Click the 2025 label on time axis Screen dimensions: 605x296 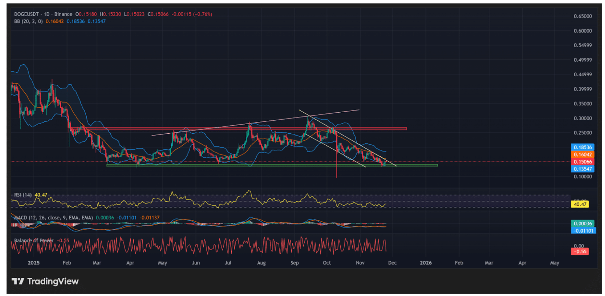pos(34,263)
